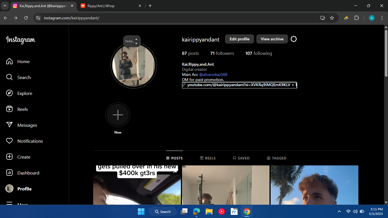The image size is (388, 218).
Task: Open the youtube.com bio link
Action: pos(240,85)
